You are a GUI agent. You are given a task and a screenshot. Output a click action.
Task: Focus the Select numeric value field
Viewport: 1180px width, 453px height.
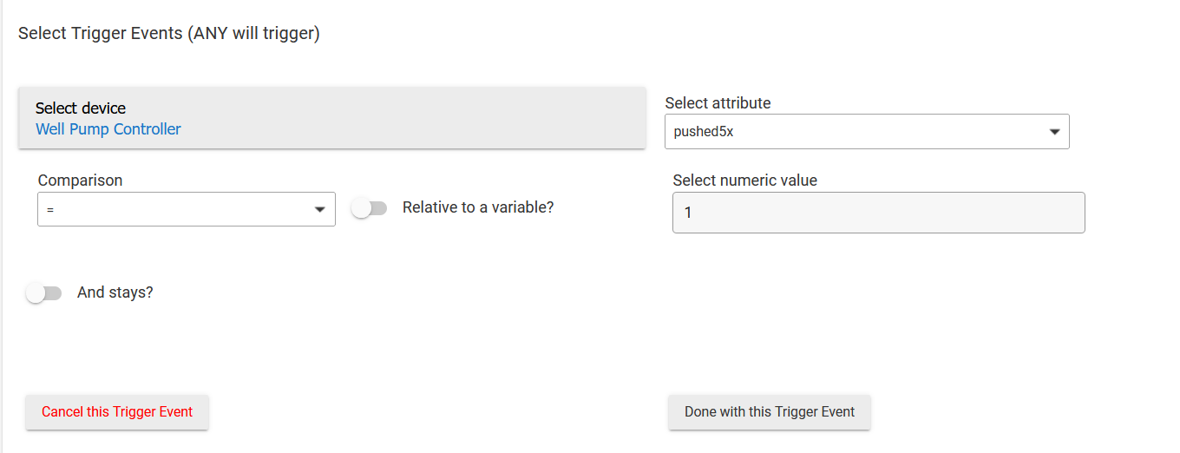click(878, 213)
